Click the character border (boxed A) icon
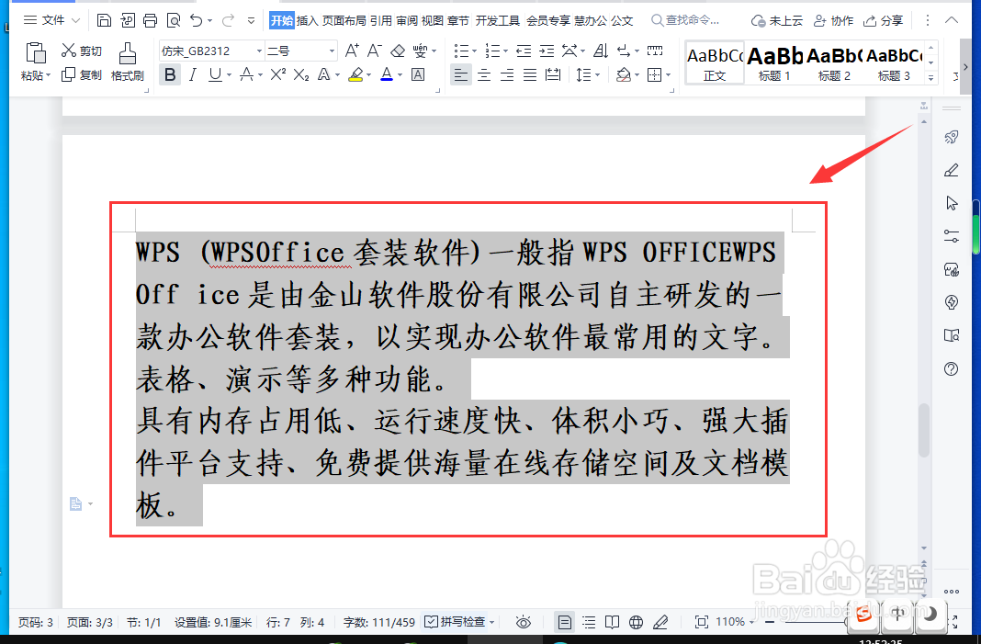The width and height of the screenshot is (981, 644). click(418, 75)
